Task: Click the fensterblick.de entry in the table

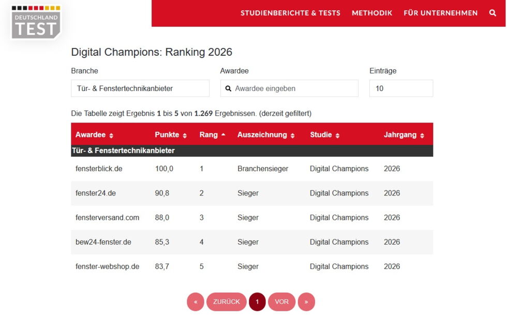Action: coord(98,169)
